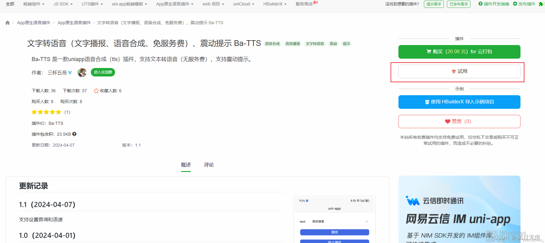Screen dimensions: 545x243
Task: Click the 下载次数: 57 text
Action: tap(75, 91)
